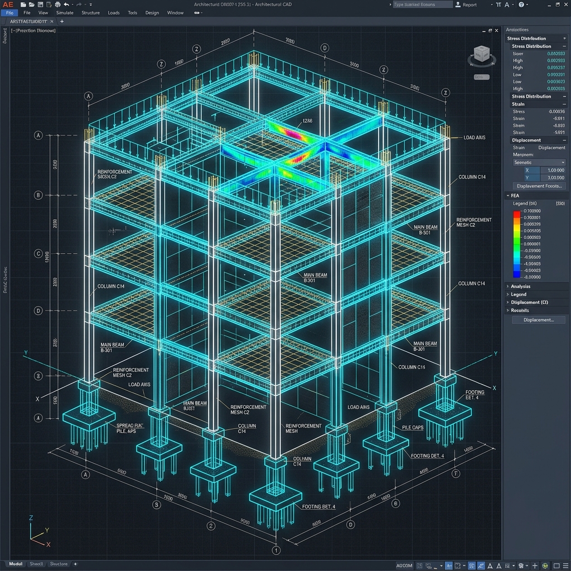
Task: Open the top Stress Distribution panel dropdown
Action: pyautogui.click(x=564, y=38)
